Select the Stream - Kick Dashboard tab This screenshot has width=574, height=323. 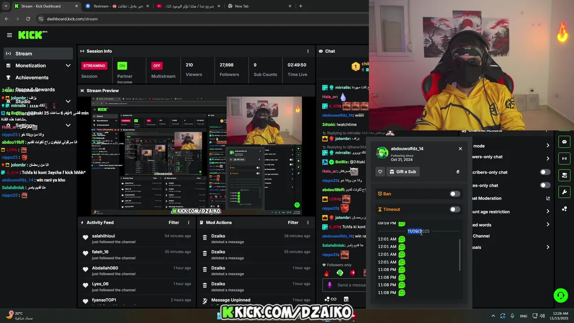click(46, 6)
